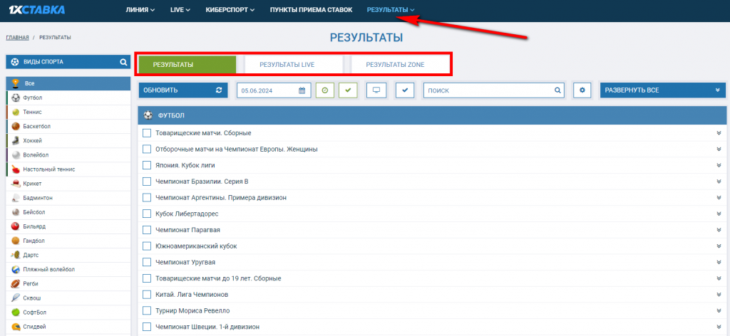Select Пляжный волейбол sport
Screen dimensions: 730x336
(68, 270)
